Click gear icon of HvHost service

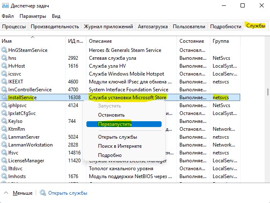pos(4,66)
